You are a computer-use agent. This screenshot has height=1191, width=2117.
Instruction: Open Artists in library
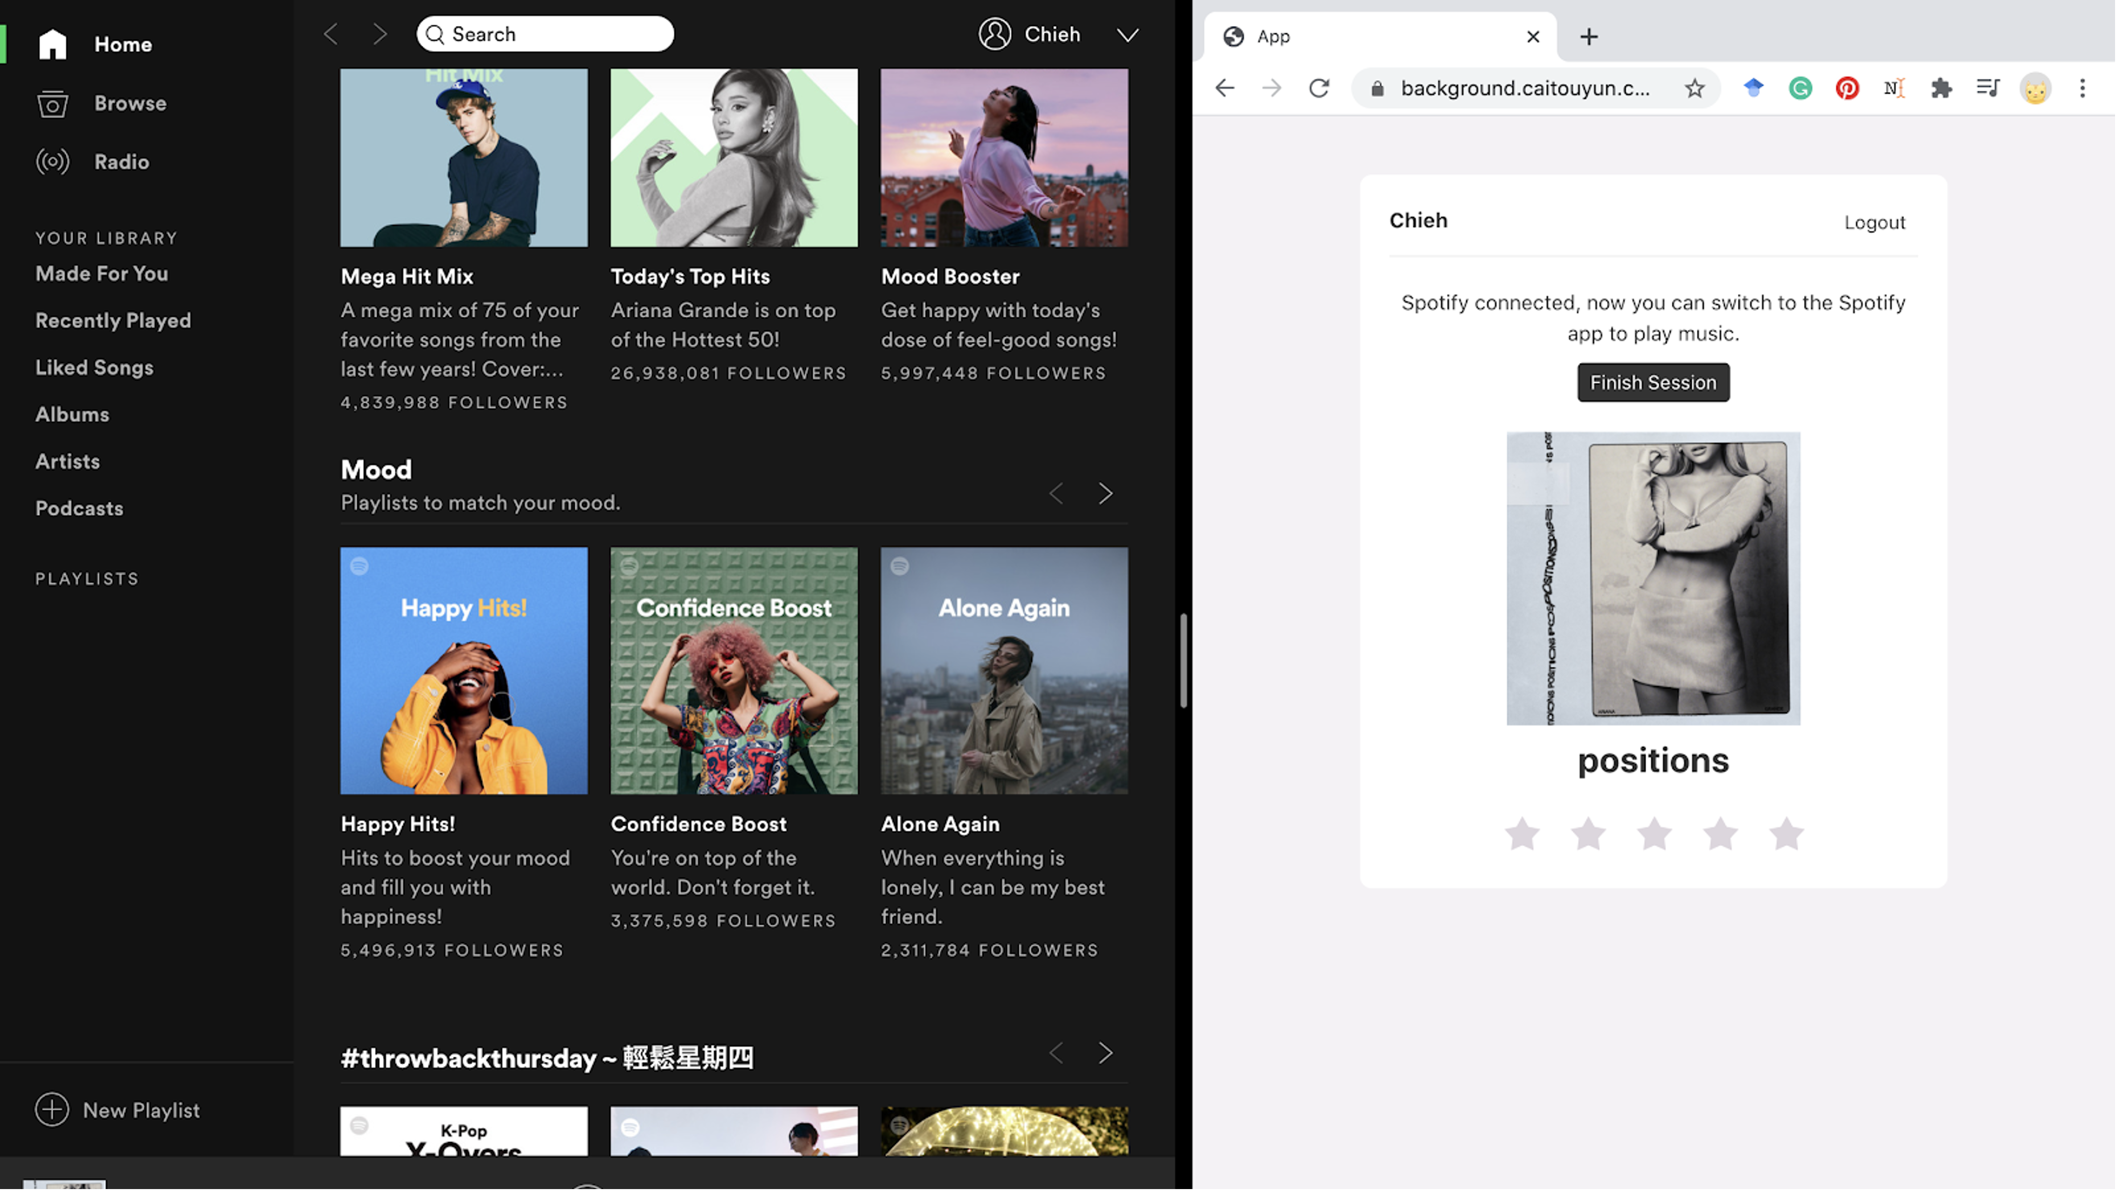click(68, 462)
